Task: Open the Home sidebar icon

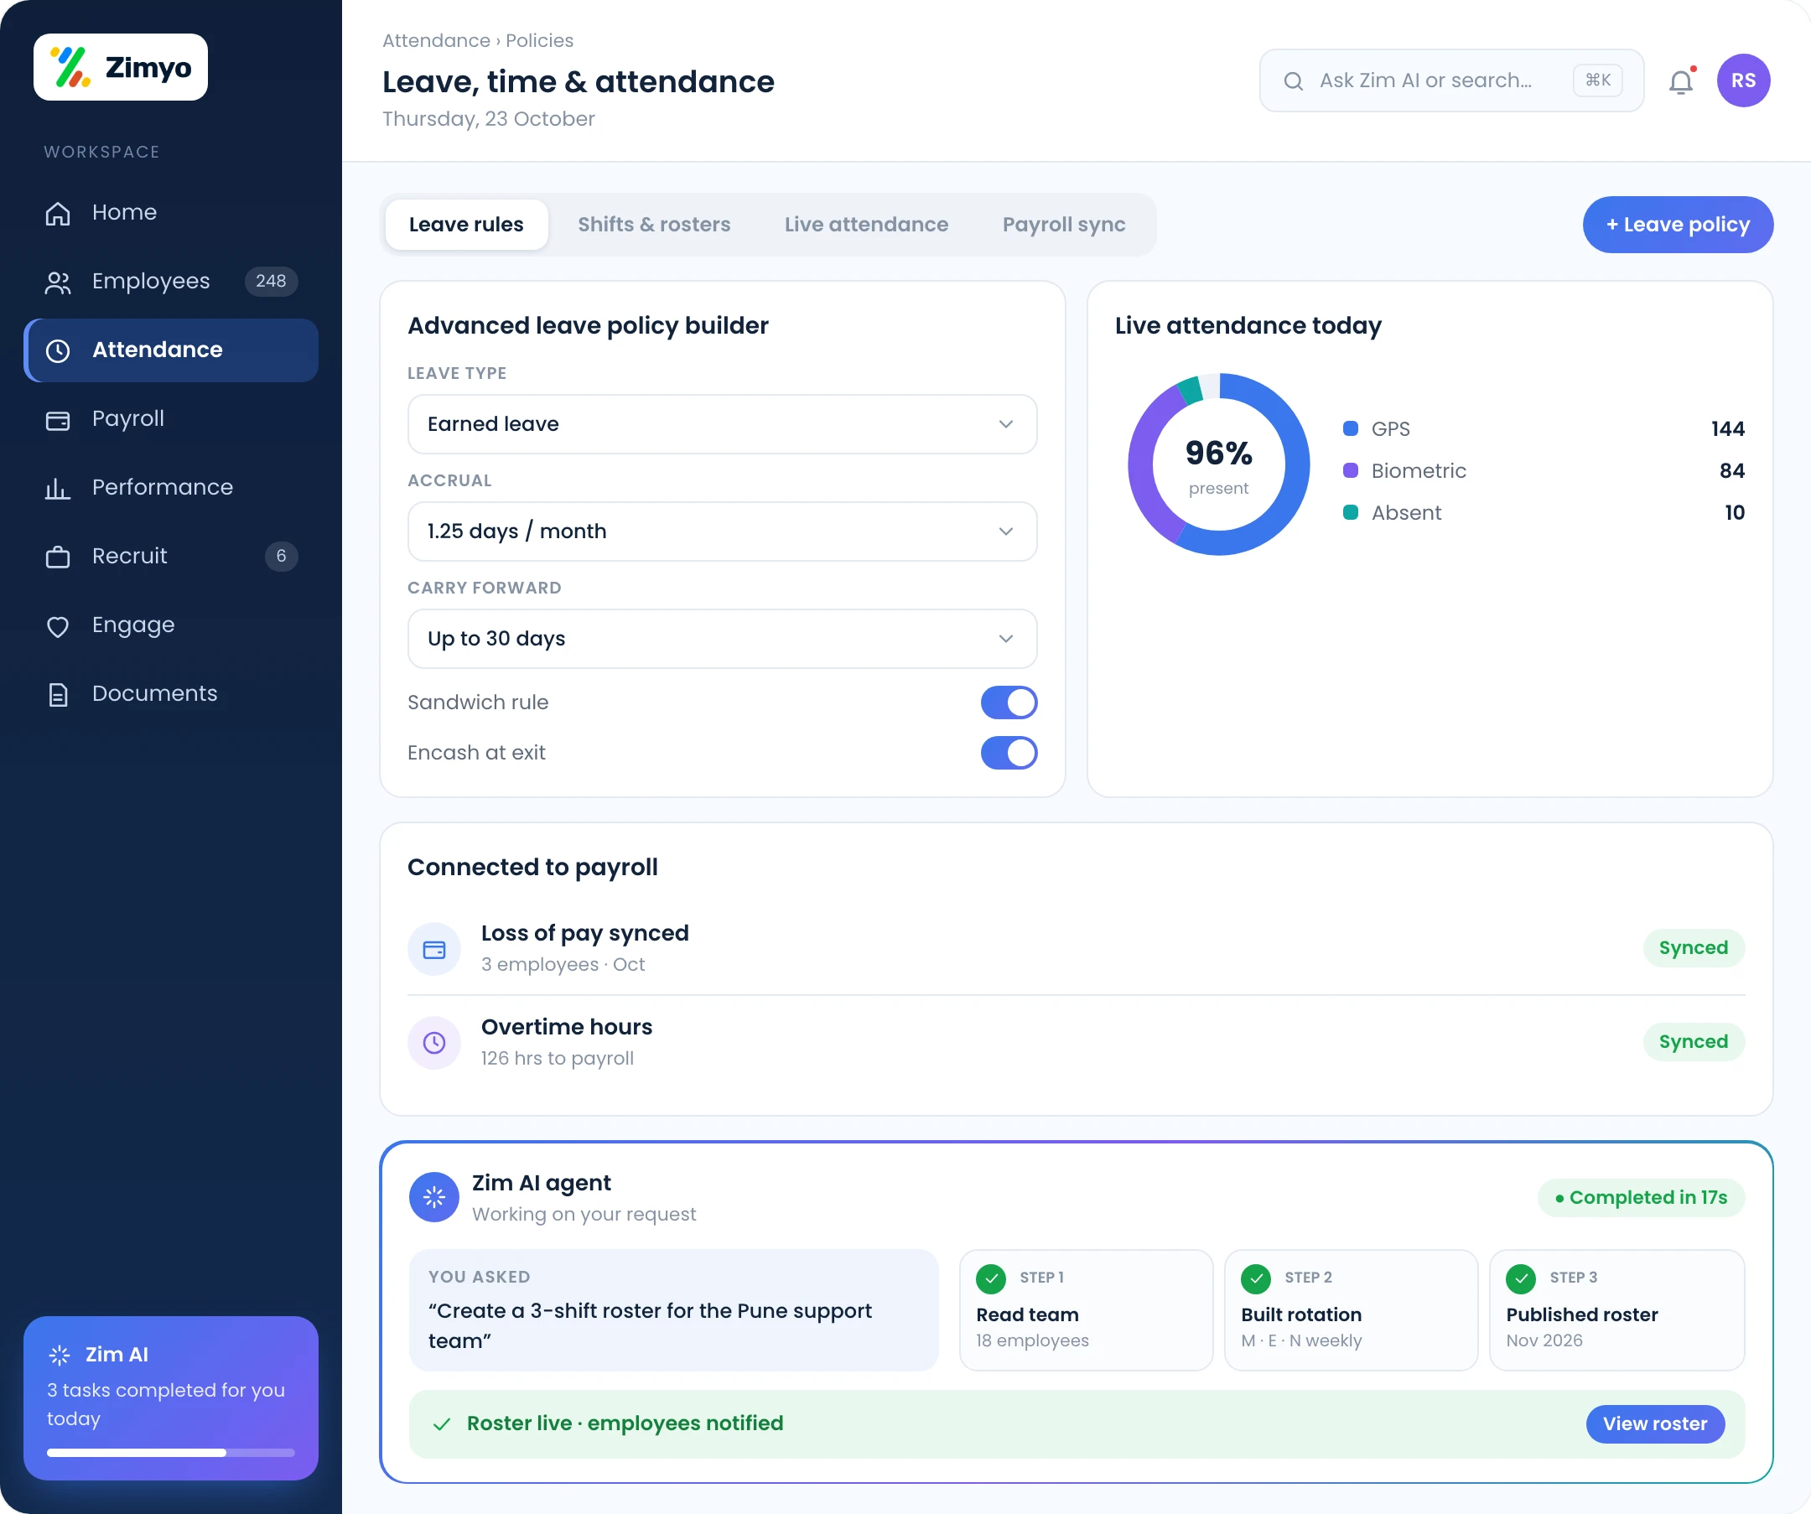Action: (x=58, y=213)
